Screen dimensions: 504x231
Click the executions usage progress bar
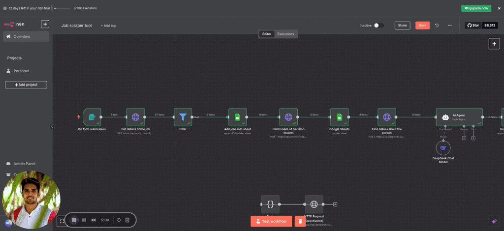[63, 8]
